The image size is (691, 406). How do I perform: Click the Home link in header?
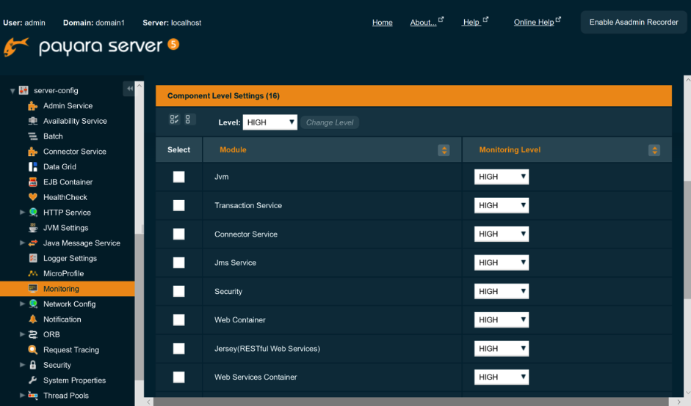tap(382, 23)
